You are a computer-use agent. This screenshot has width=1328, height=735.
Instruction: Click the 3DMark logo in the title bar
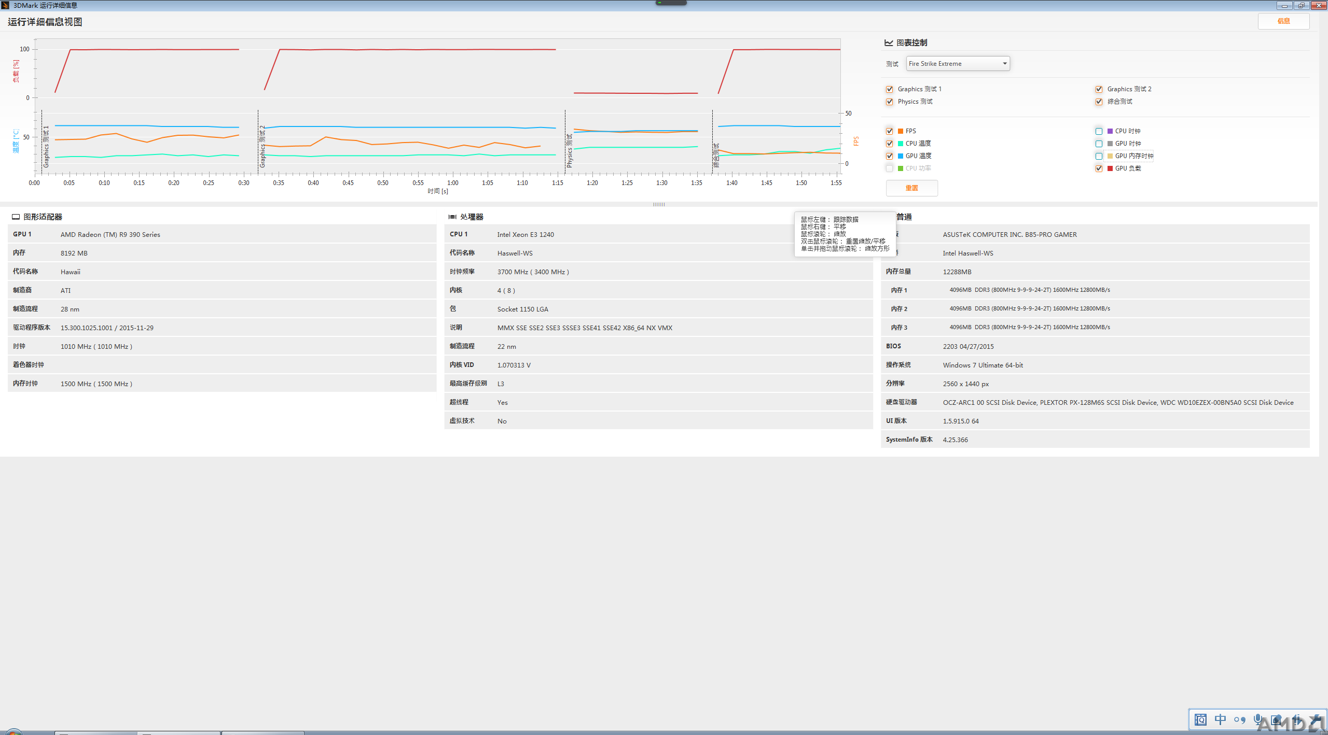point(5,5)
